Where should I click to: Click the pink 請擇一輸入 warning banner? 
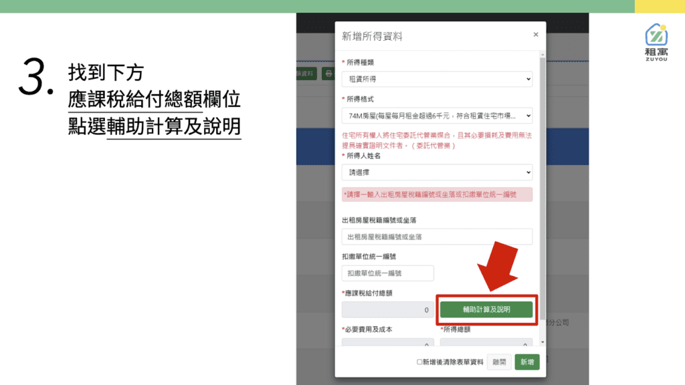click(437, 195)
